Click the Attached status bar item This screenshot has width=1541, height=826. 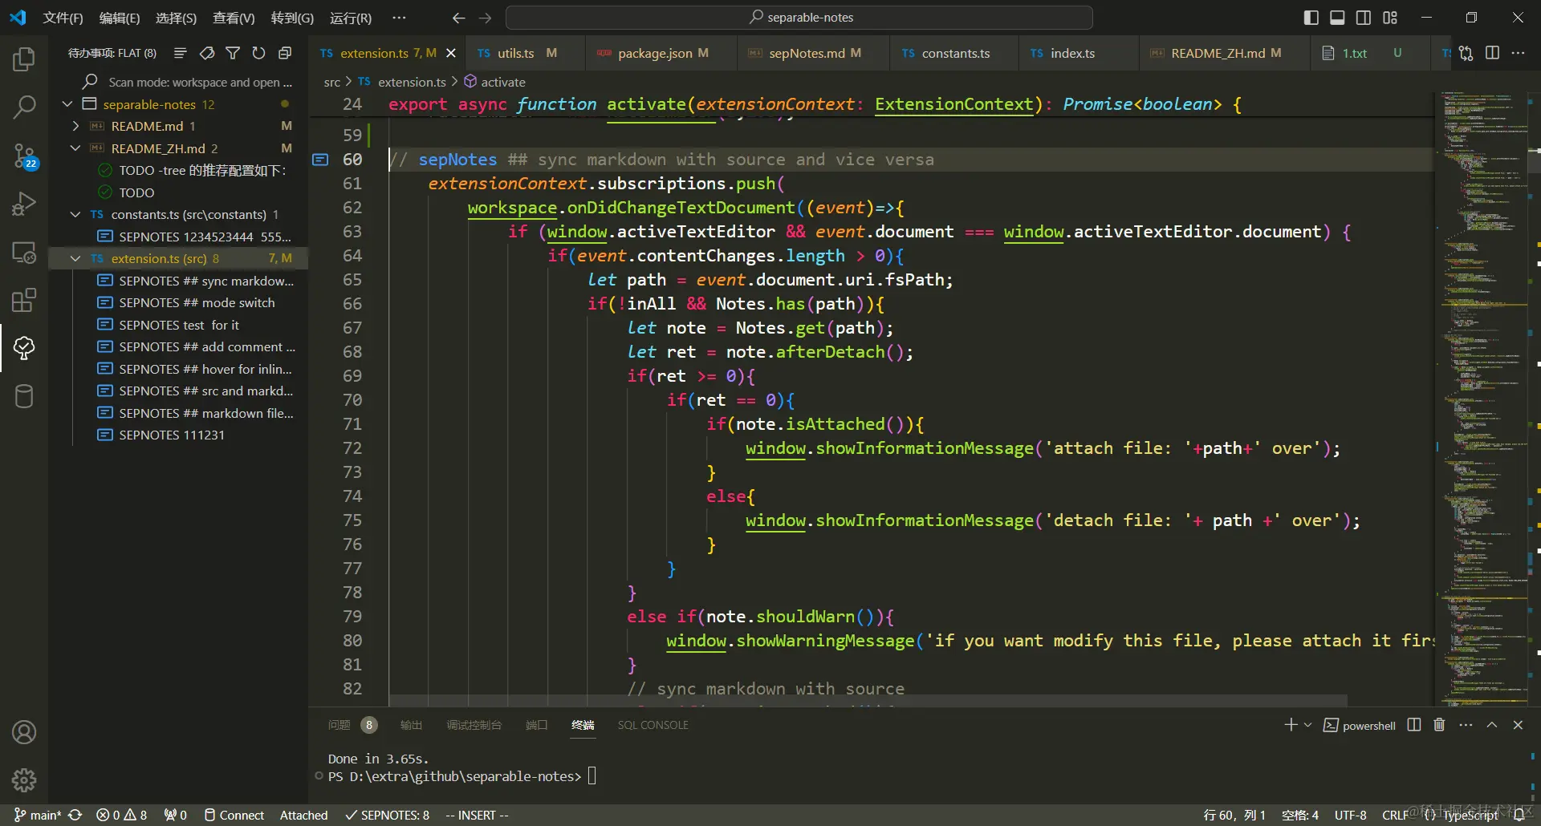tap(303, 815)
